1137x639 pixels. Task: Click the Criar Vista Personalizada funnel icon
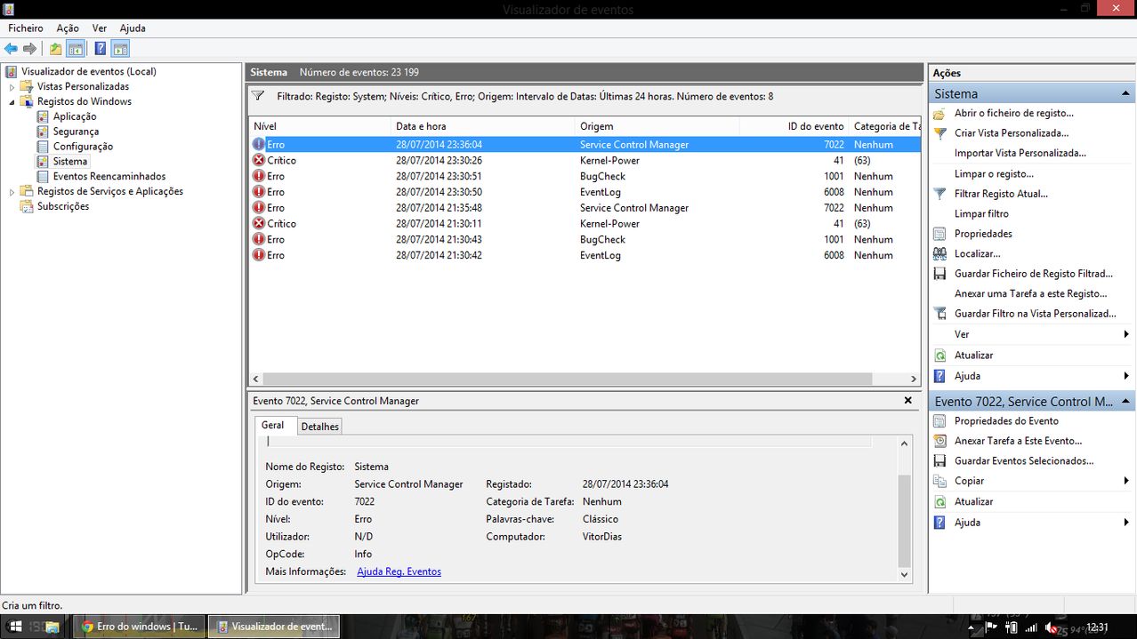pos(939,133)
